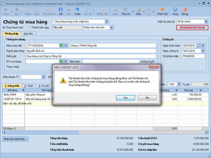
Task: Decline dialog with No button
Action: point(147,98)
